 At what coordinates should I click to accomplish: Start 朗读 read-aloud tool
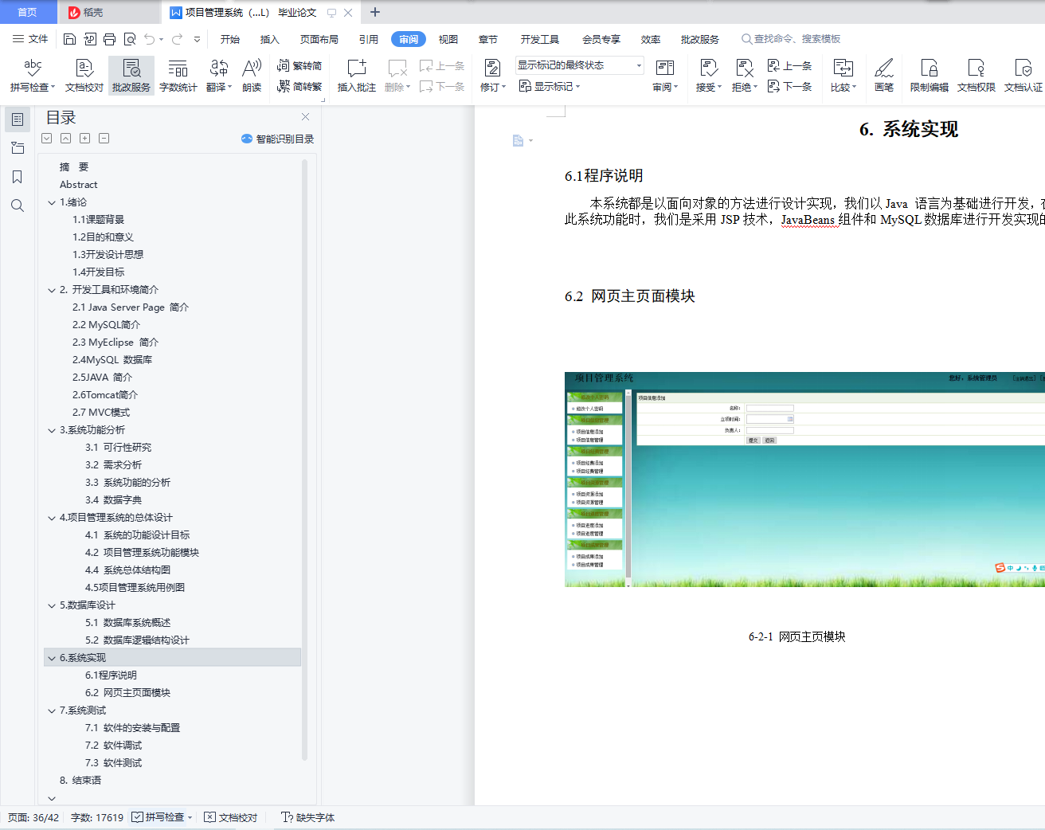click(x=252, y=76)
